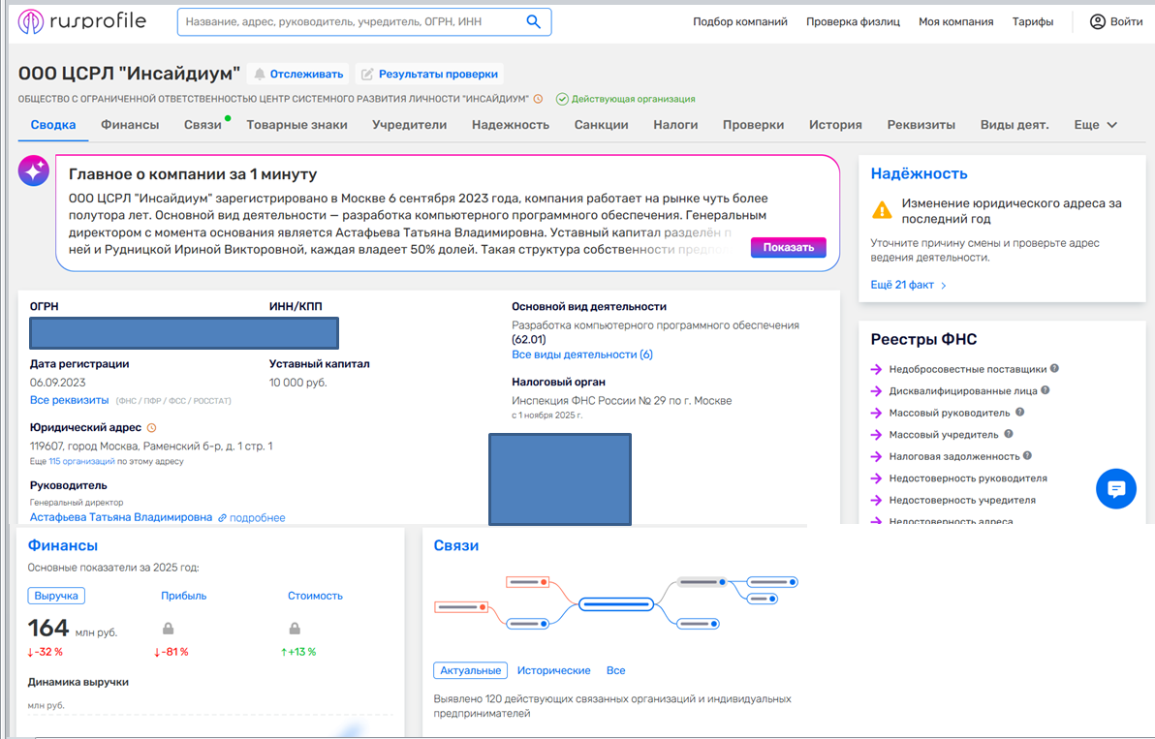
Task: Click the user profile icon near Войти
Action: click(1098, 21)
